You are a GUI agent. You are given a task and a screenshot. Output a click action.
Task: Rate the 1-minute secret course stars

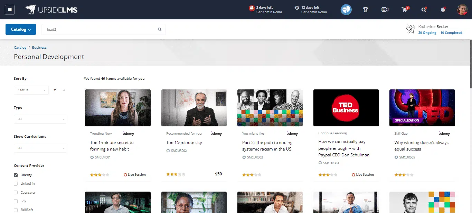pos(100,175)
